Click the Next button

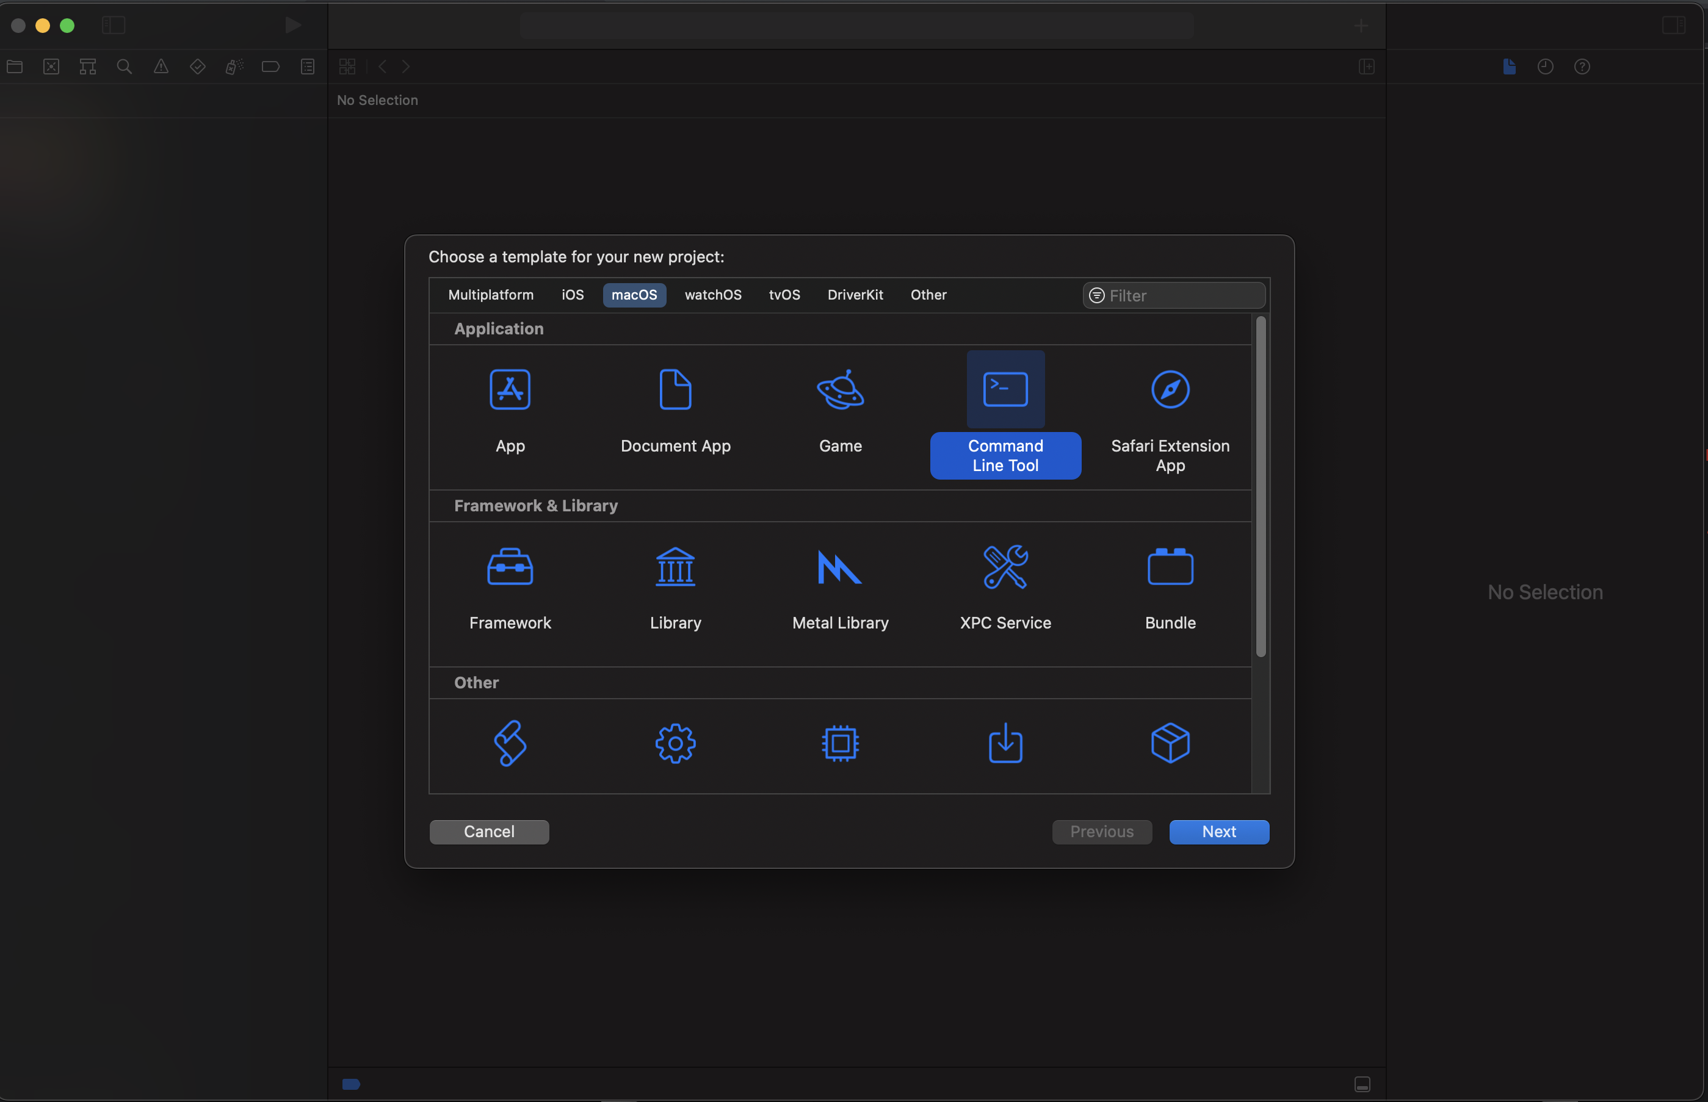tap(1218, 832)
